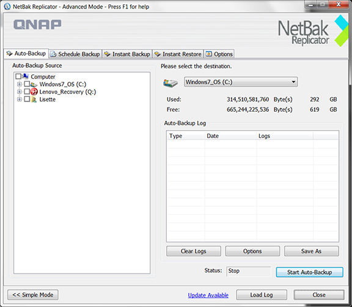Select the Lisette tree label
Screen dimensions: 352x307
48,99
